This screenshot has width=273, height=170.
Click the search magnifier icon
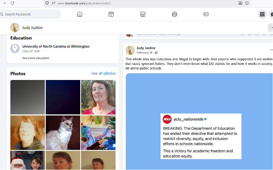(1, 14)
